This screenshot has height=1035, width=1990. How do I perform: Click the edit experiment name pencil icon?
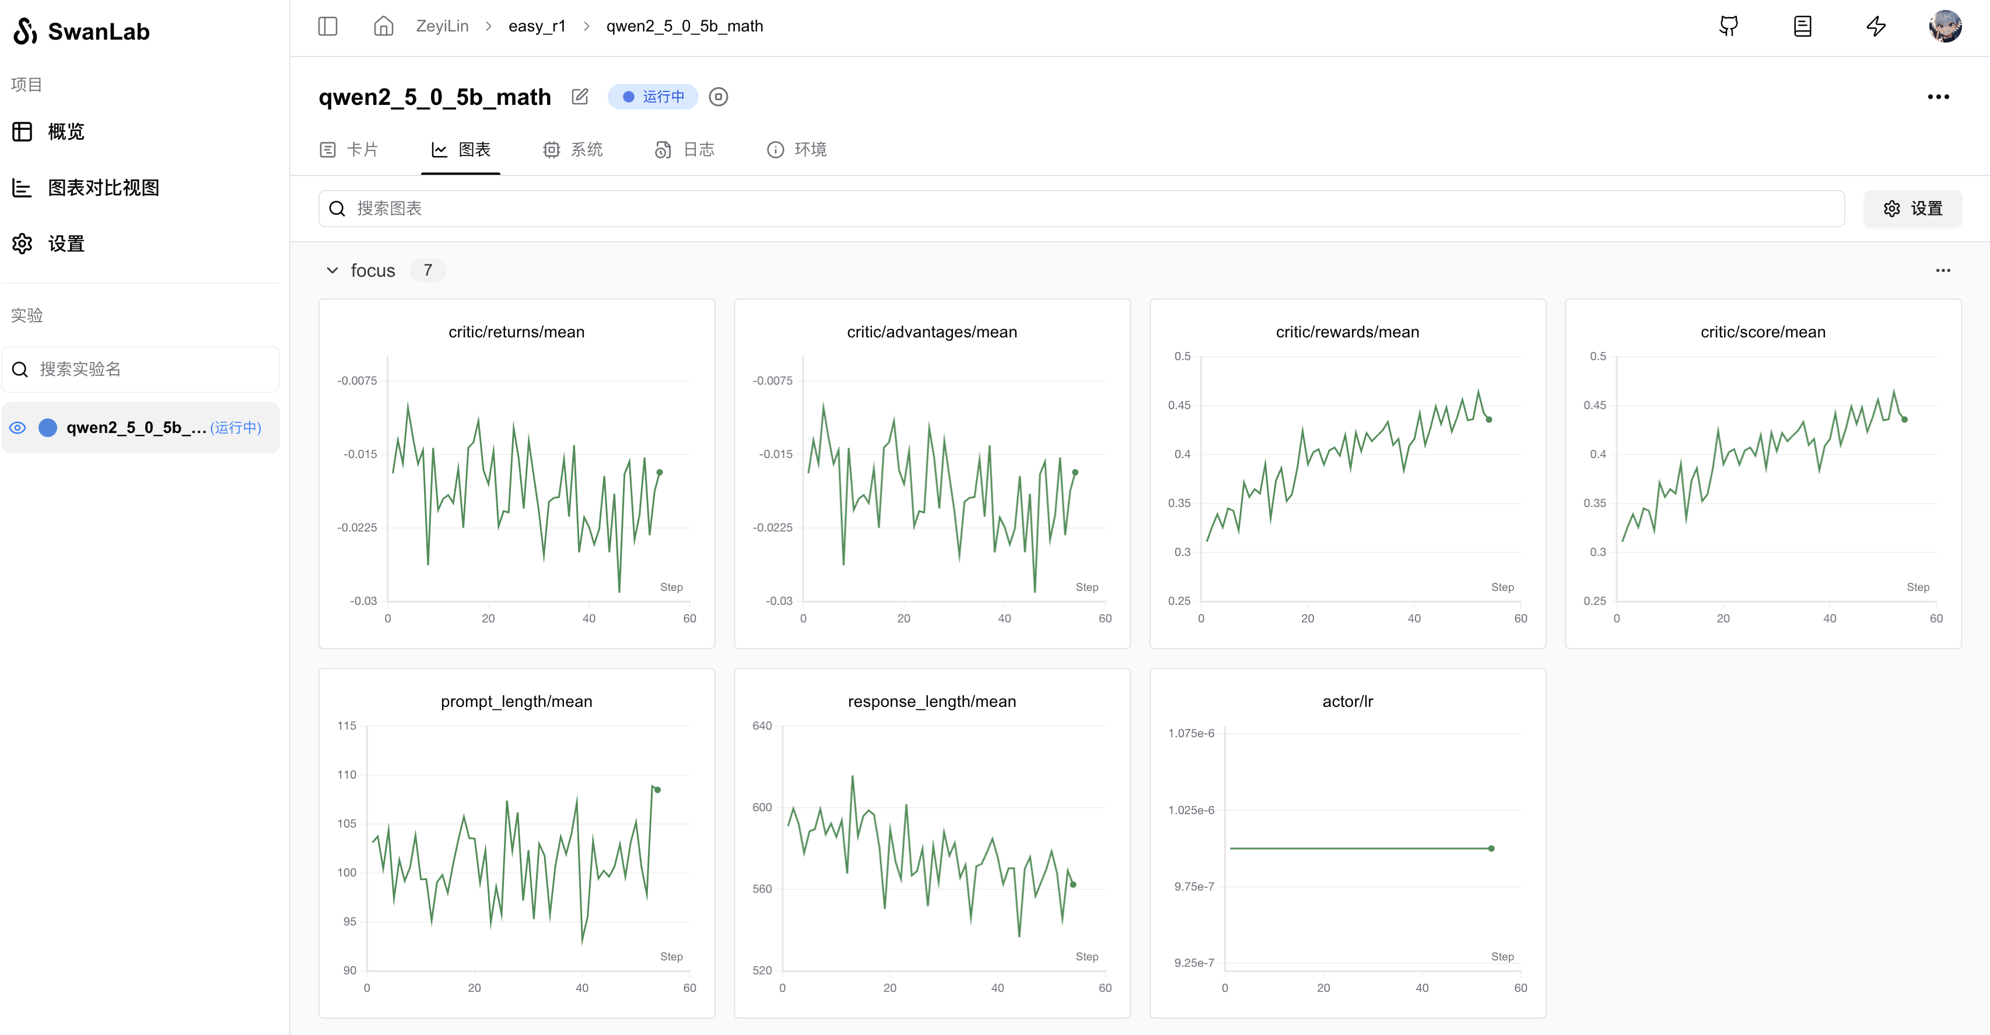point(579,97)
